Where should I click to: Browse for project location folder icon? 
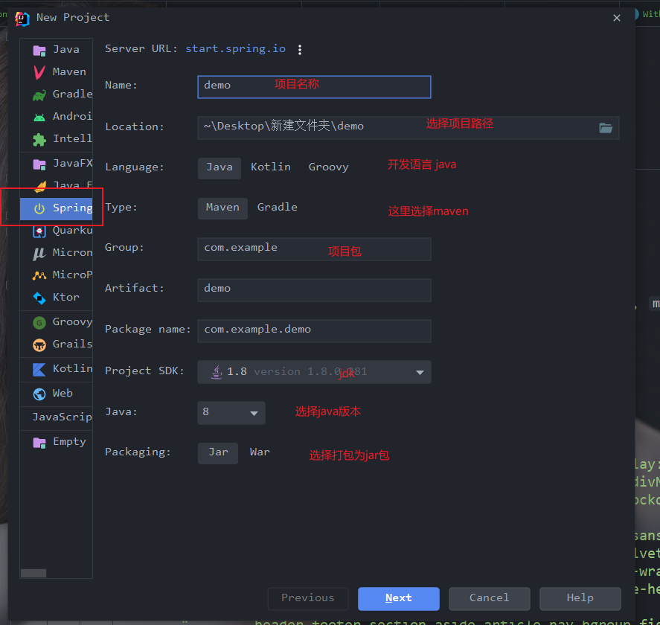606,127
